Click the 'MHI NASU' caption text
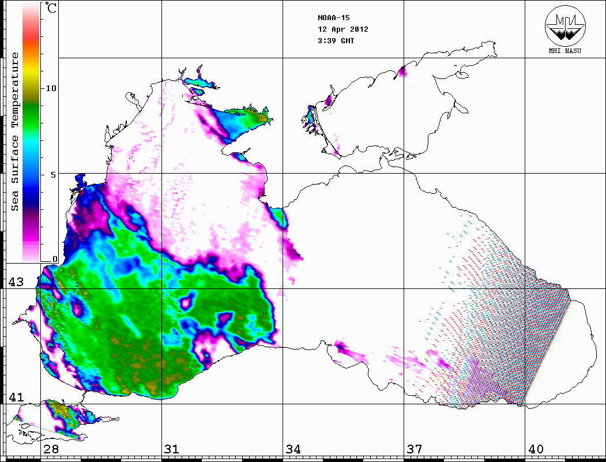Screen dimensions: 606x462 pos(564,51)
